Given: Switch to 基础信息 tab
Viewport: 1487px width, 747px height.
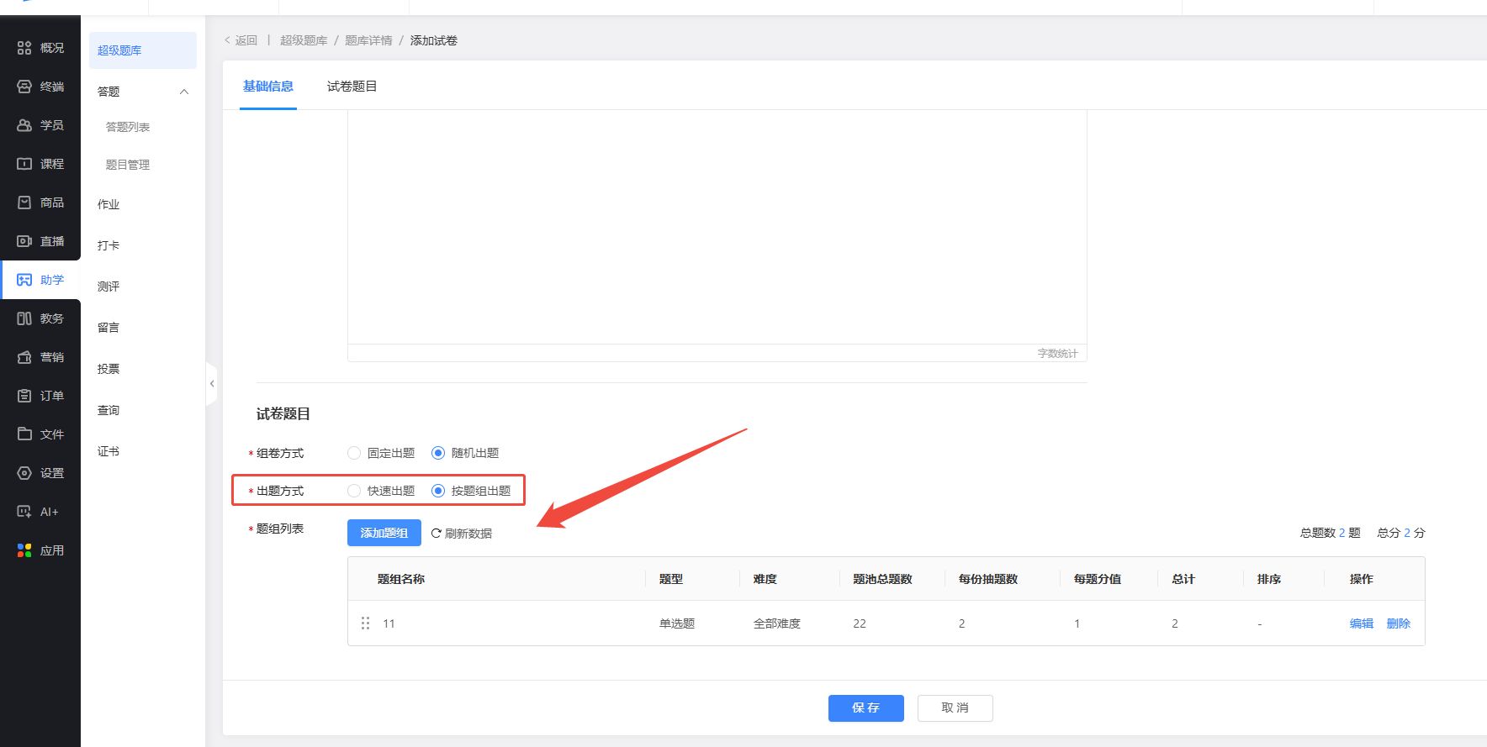Looking at the screenshot, I should [268, 86].
